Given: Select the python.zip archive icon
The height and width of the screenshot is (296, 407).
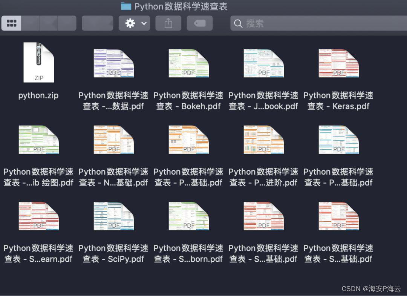Looking at the screenshot, I should (39, 62).
